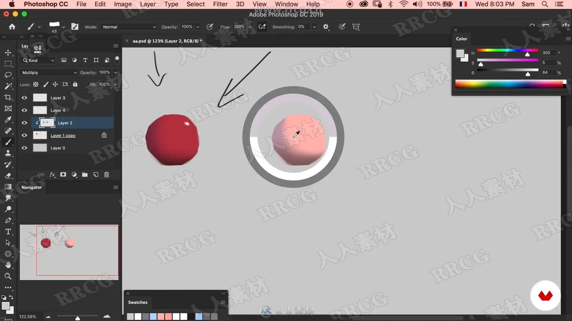Open the Color panel menu
This screenshot has height=321, width=572.
pyautogui.click(x=568, y=39)
